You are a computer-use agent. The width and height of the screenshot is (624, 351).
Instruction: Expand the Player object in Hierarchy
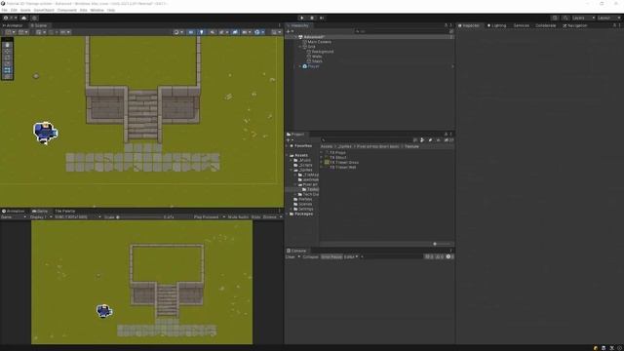(x=300, y=66)
